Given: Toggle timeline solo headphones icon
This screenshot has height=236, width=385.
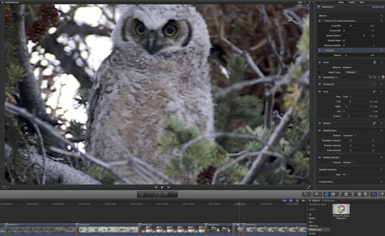Looking at the screenshot, I should click(x=298, y=201).
